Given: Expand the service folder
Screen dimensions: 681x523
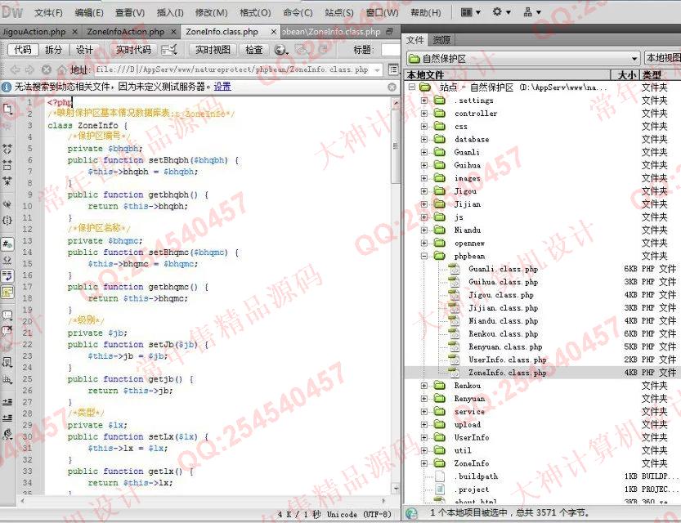Looking at the screenshot, I should point(424,412).
